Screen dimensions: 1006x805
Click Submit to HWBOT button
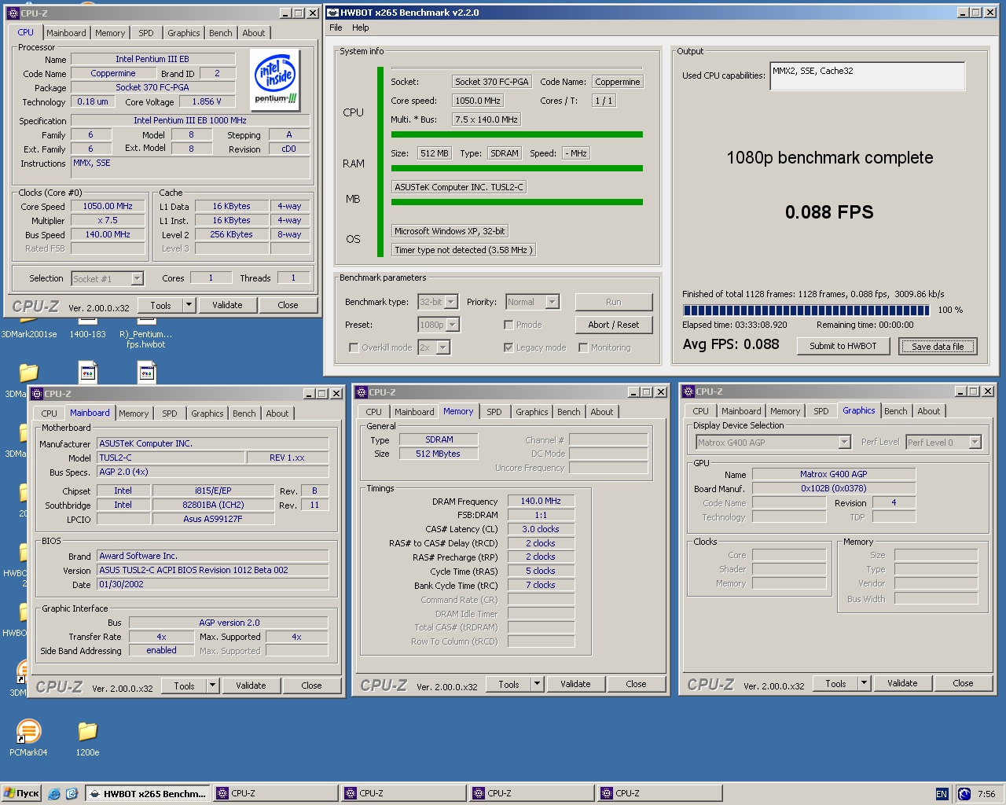click(x=843, y=346)
